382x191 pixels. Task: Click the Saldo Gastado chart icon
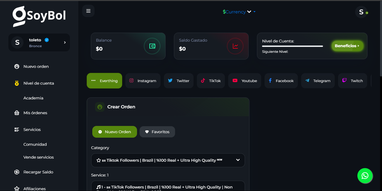tap(235, 46)
